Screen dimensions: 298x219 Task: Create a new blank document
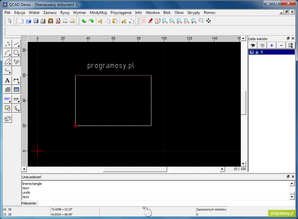click(x=21, y=21)
